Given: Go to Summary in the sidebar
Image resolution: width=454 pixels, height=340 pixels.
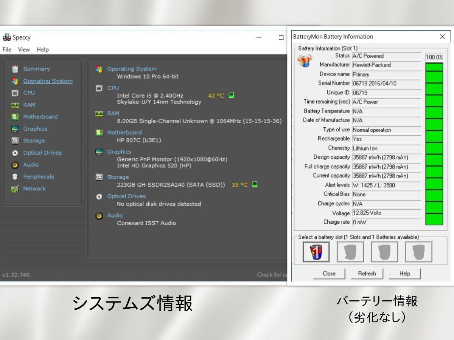Looking at the screenshot, I should click(36, 69).
